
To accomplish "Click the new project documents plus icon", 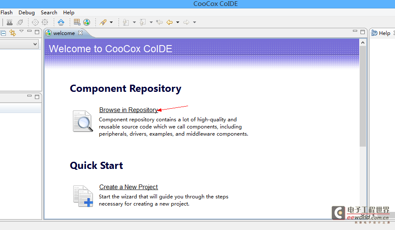I will [x=83, y=196].
